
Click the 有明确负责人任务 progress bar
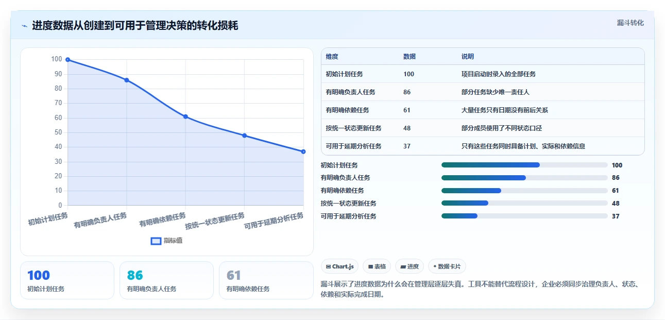coord(524,178)
